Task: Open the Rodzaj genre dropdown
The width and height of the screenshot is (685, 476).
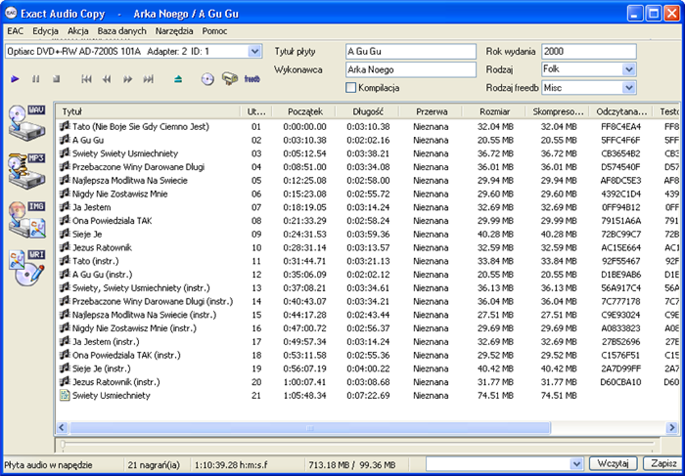Action: pyautogui.click(x=628, y=69)
